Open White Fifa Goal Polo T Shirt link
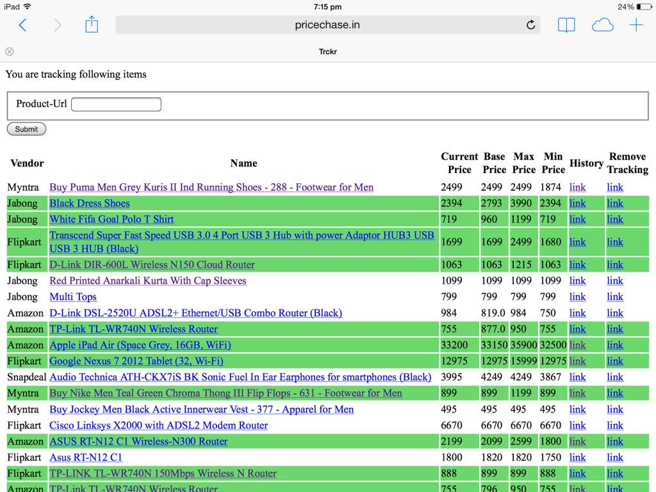This screenshot has width=656, height=492. click(x=111, y=219)
